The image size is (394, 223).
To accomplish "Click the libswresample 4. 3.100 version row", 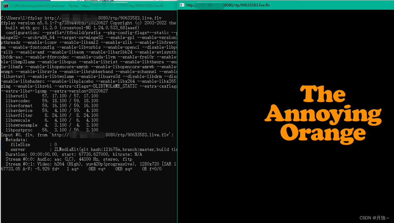I will [x=52, y=125].
